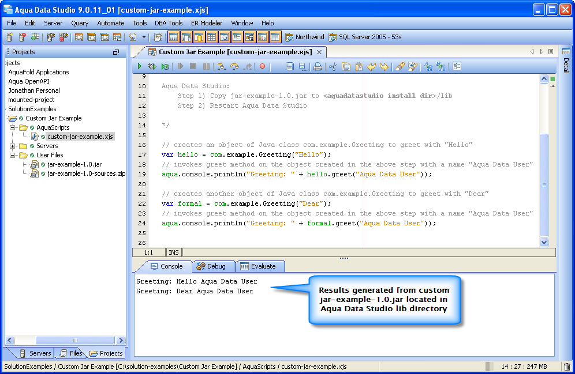Click the tab scroll right arrow
Viewport: 575px width, 374px height.
pyautogui.click(x=542, y=52)
